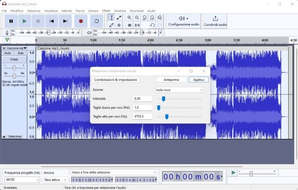Adjust the track pan Sx/Dx slider
298x190 pixels.
point(14,76)
